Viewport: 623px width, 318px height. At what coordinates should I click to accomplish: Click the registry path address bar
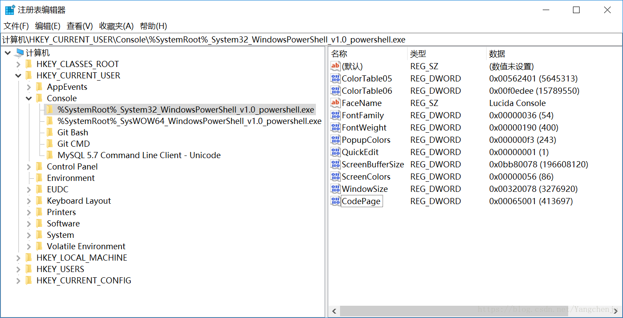click(311, 39)
